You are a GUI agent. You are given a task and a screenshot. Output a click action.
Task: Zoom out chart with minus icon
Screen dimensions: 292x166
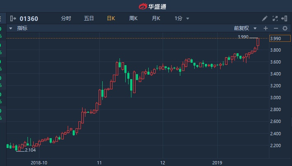coord(276,28)
